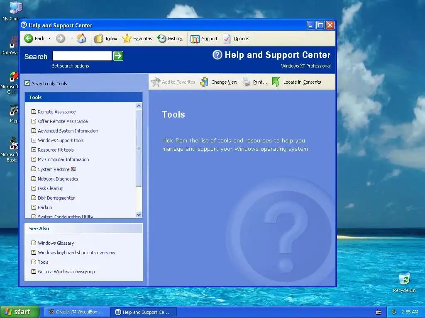Screen dimensions: 425x318
Task: Click Tools link under See Also
Action: tap(43, 262)
